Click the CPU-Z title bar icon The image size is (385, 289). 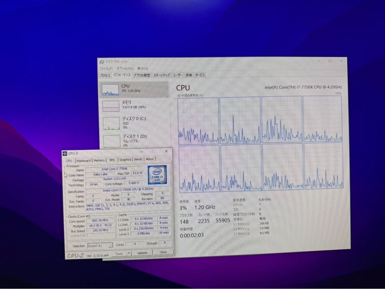tap(65, 153)
